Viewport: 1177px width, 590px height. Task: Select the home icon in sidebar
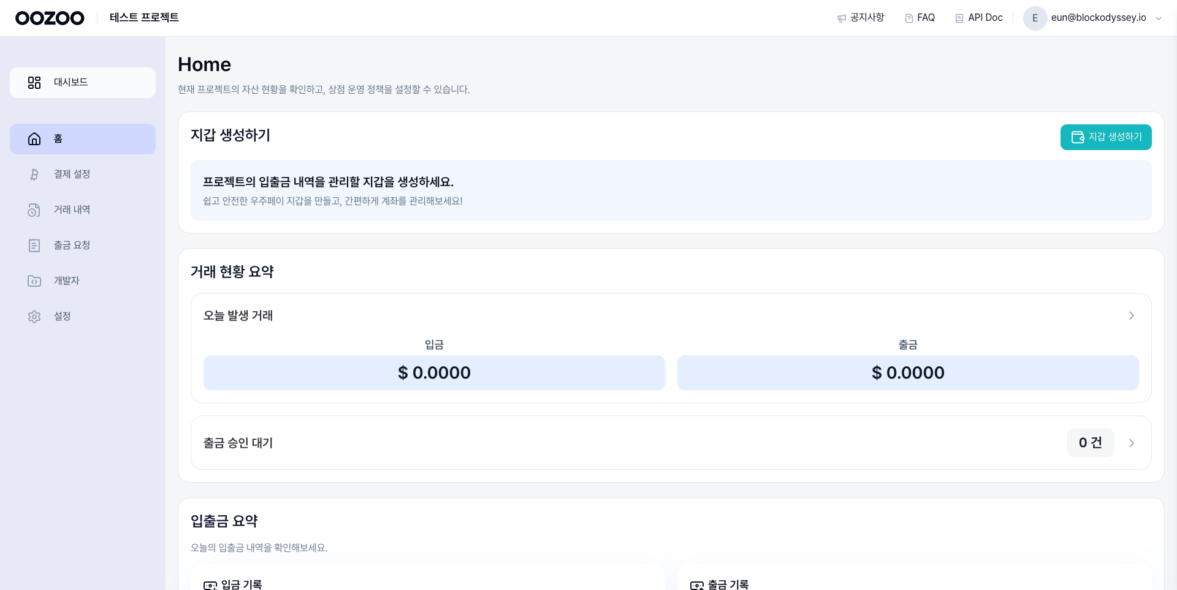(34, 139)
